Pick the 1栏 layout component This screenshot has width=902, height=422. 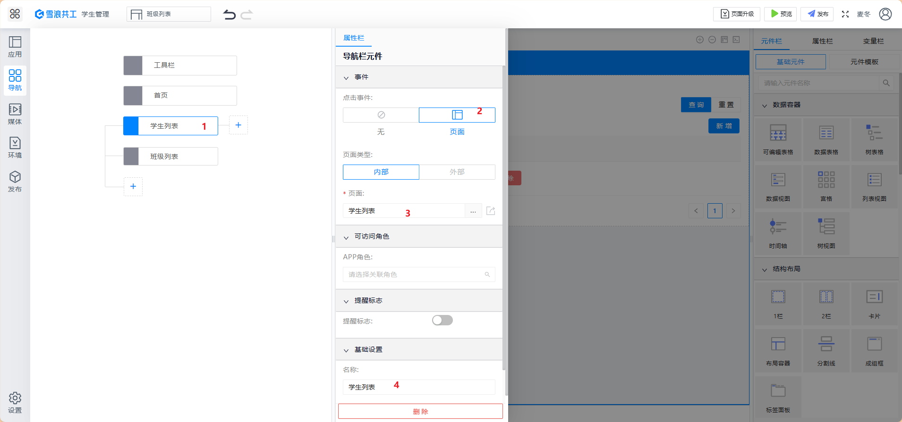[778, 304]
